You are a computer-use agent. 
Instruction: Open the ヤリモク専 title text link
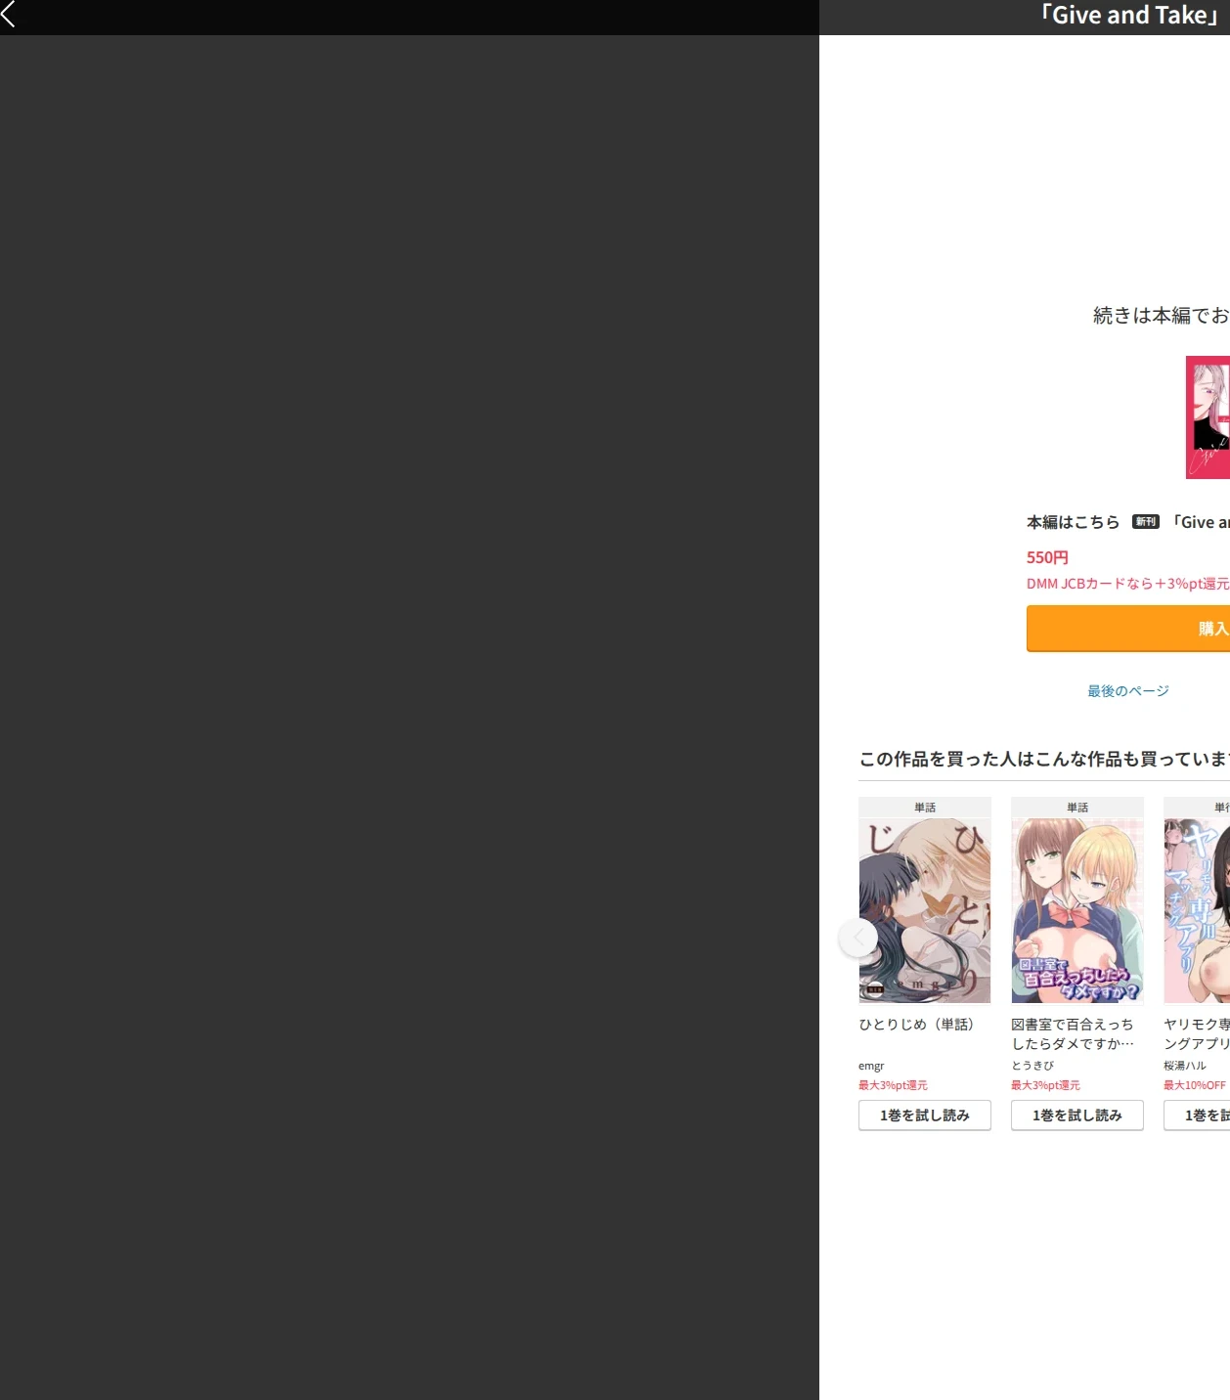point(1197,1034)
